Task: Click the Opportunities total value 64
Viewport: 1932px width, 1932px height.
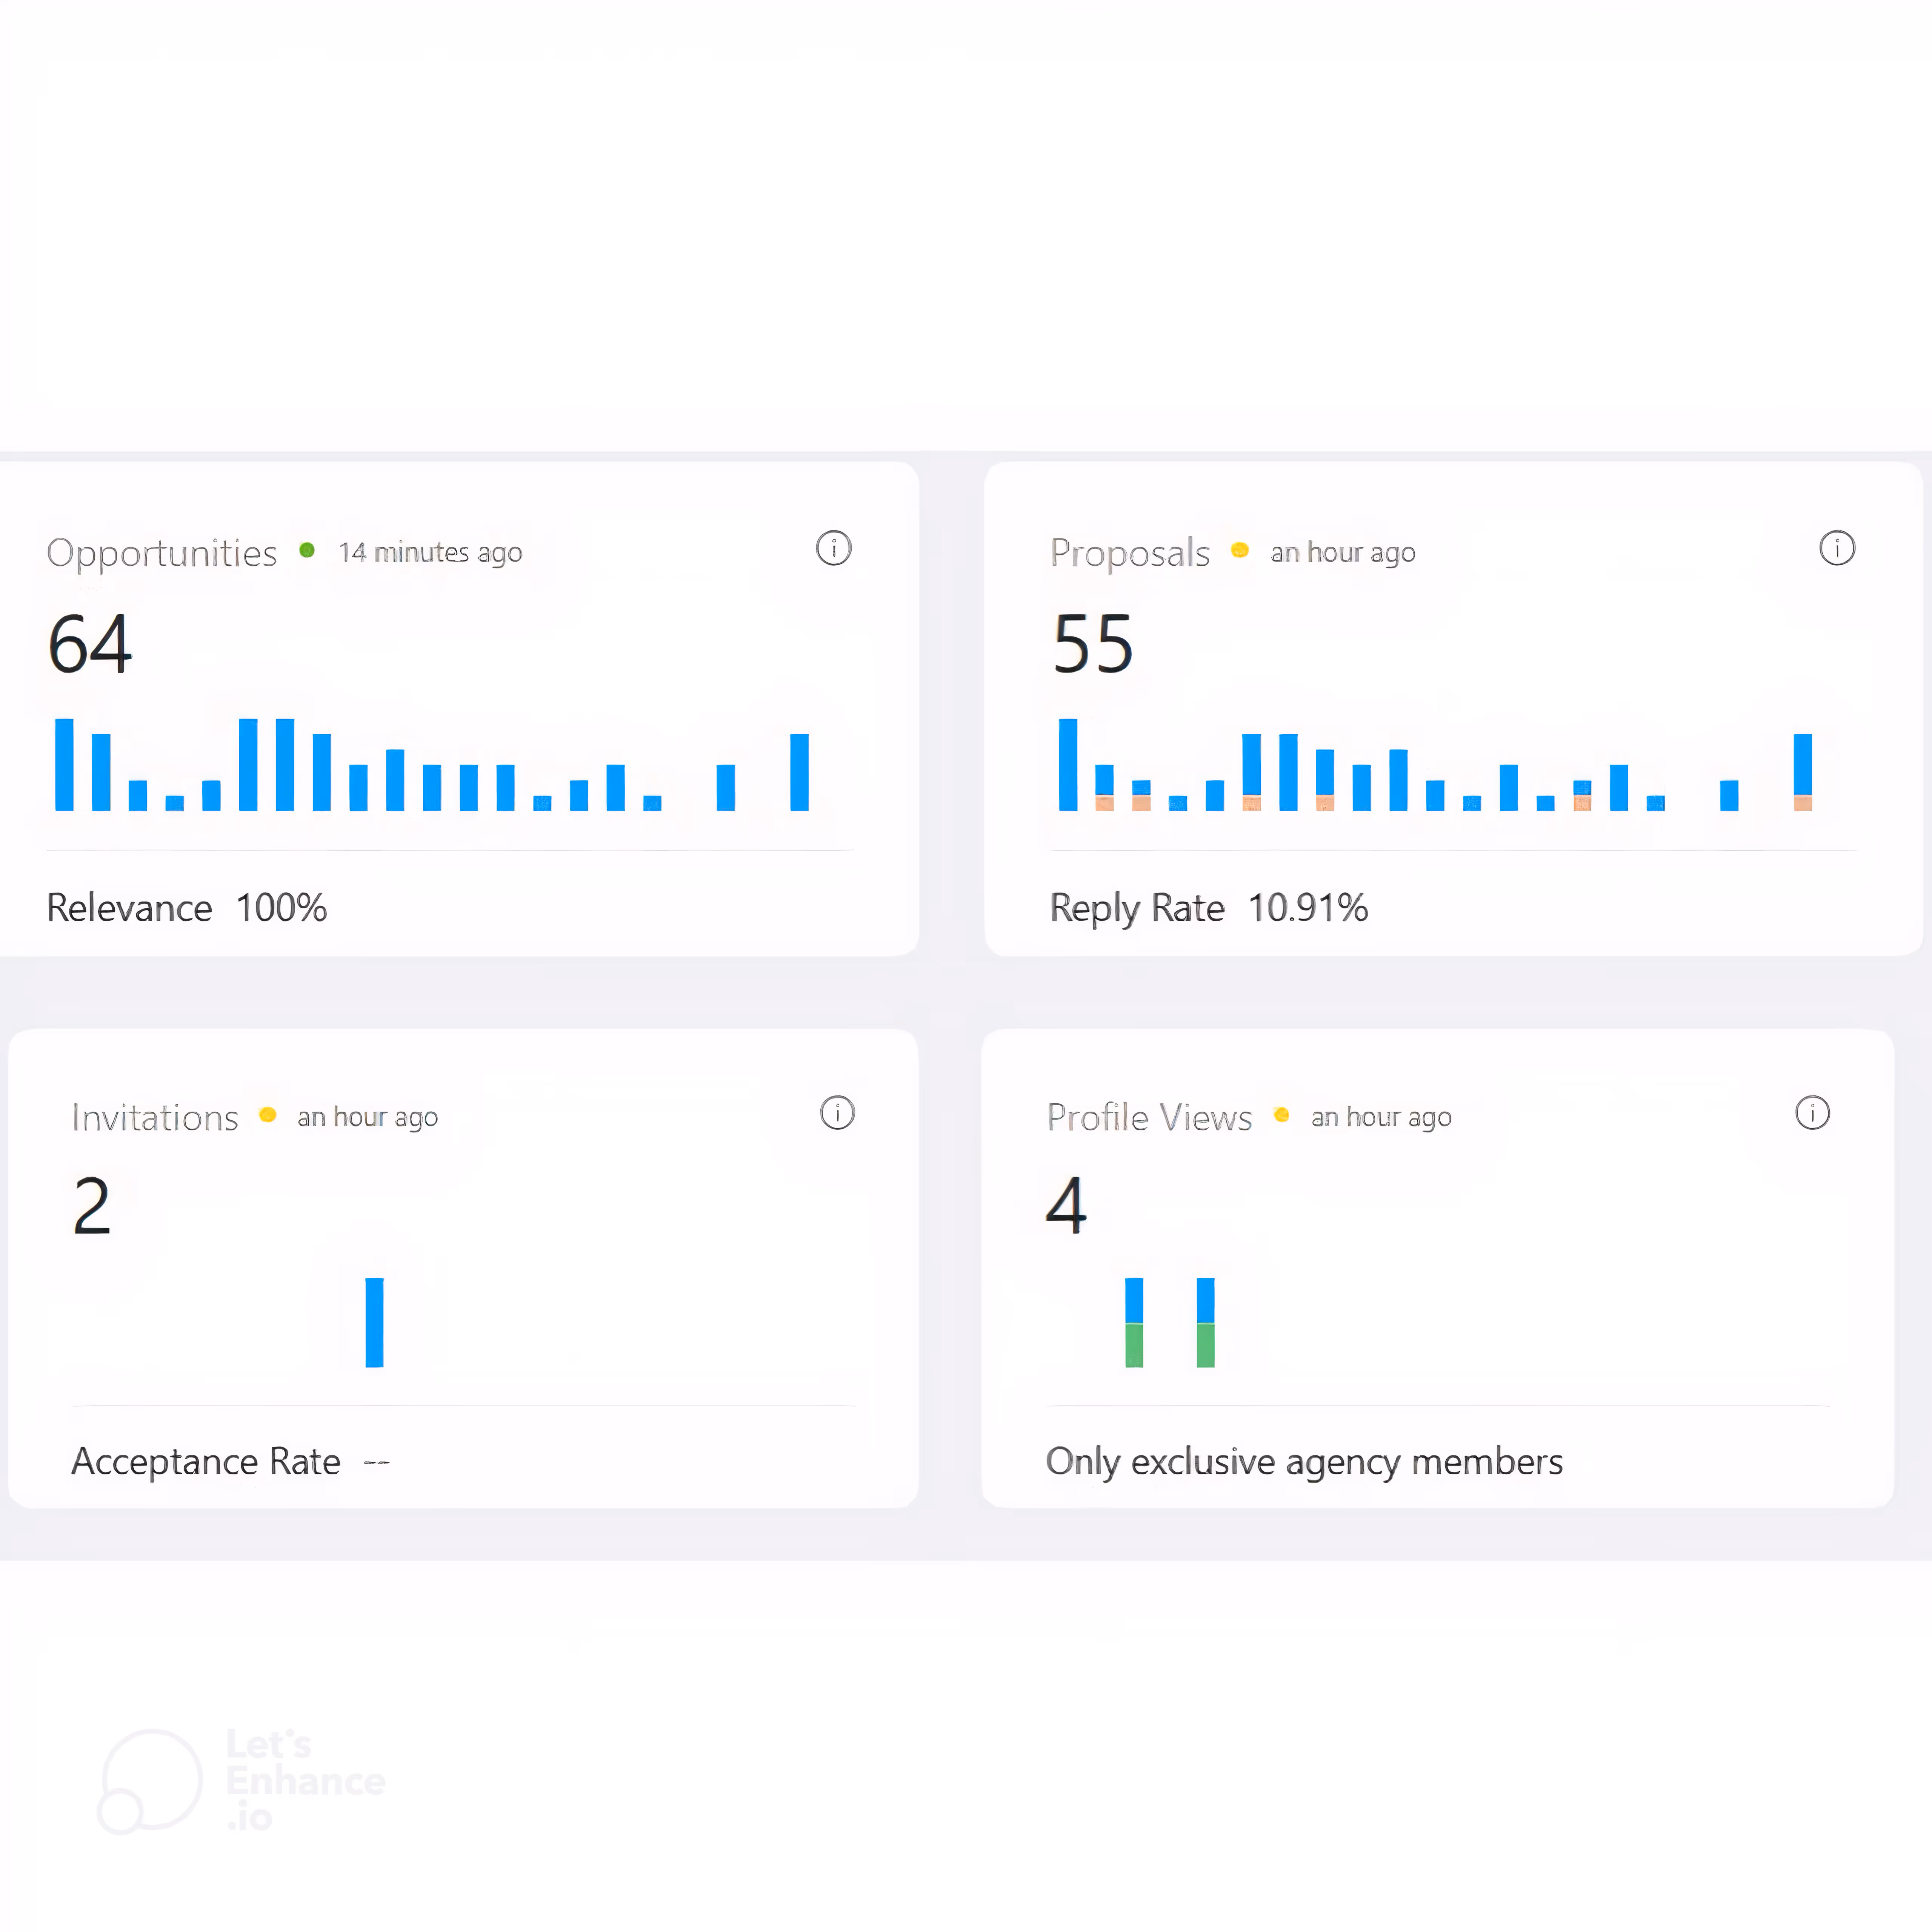Action: point(90,644)
